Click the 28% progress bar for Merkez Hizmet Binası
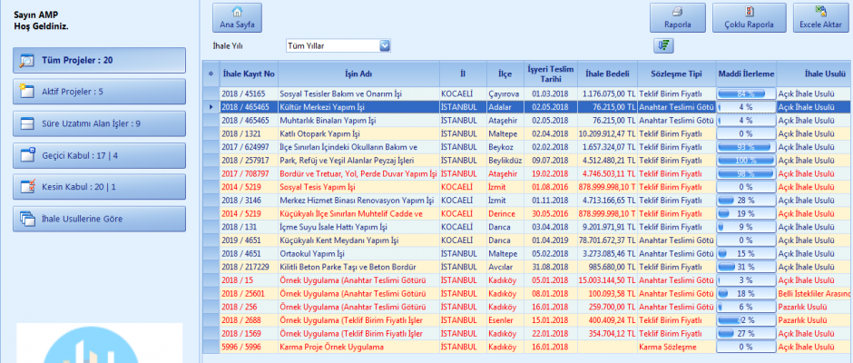Viewport: 853px width, 363px height. click(x=745, y=200)
